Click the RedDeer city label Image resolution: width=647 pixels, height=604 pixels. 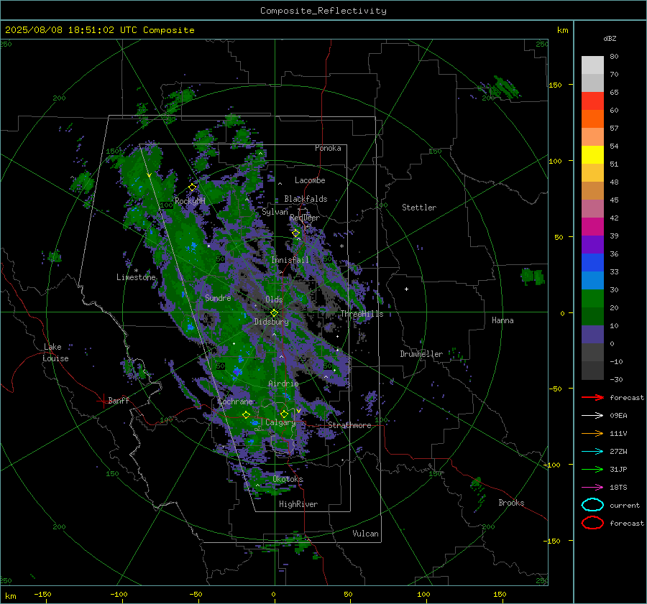click(x=305, y=218)
